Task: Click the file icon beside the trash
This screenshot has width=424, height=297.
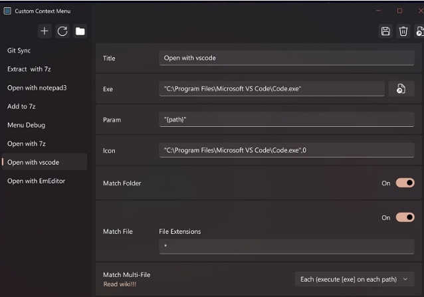Action: click(419, 31)
